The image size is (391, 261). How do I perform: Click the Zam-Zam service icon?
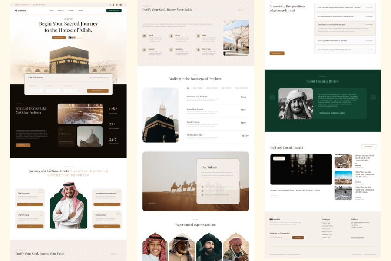tap(171, 50)
